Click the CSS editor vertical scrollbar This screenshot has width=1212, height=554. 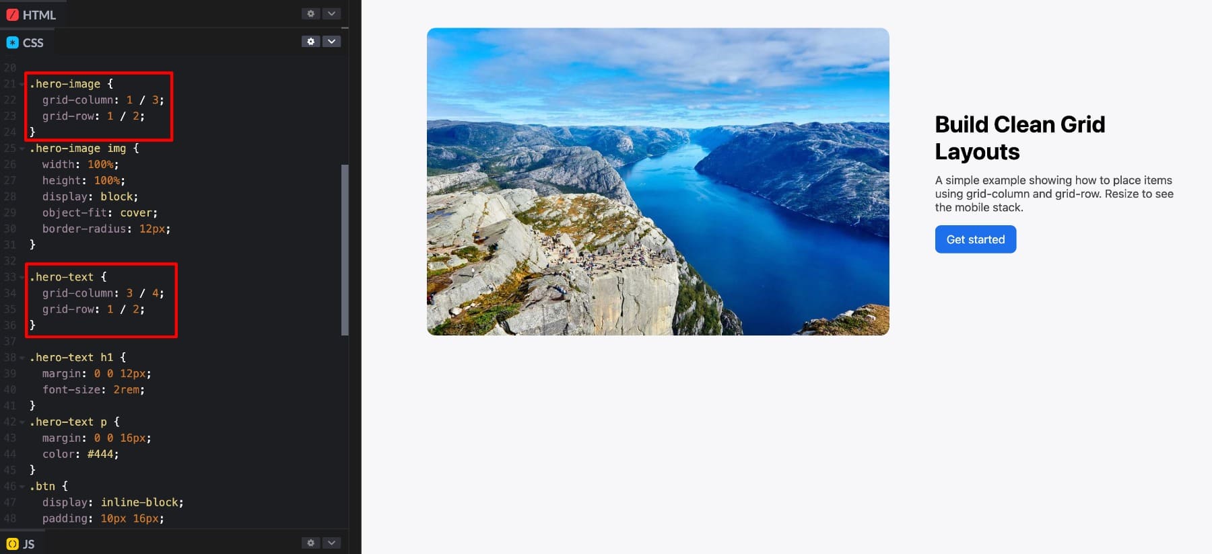point(345,249)
